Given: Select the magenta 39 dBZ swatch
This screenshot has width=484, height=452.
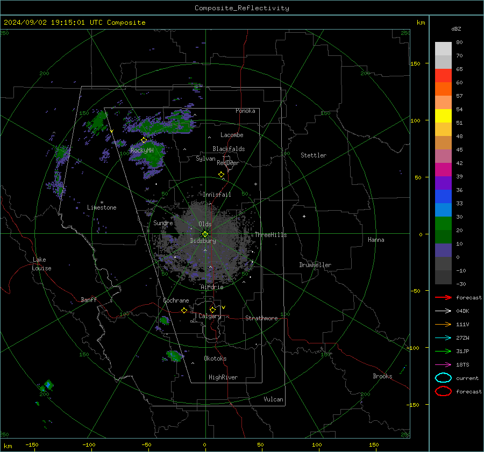Looking at the screenshot, I should pos(443,170).
